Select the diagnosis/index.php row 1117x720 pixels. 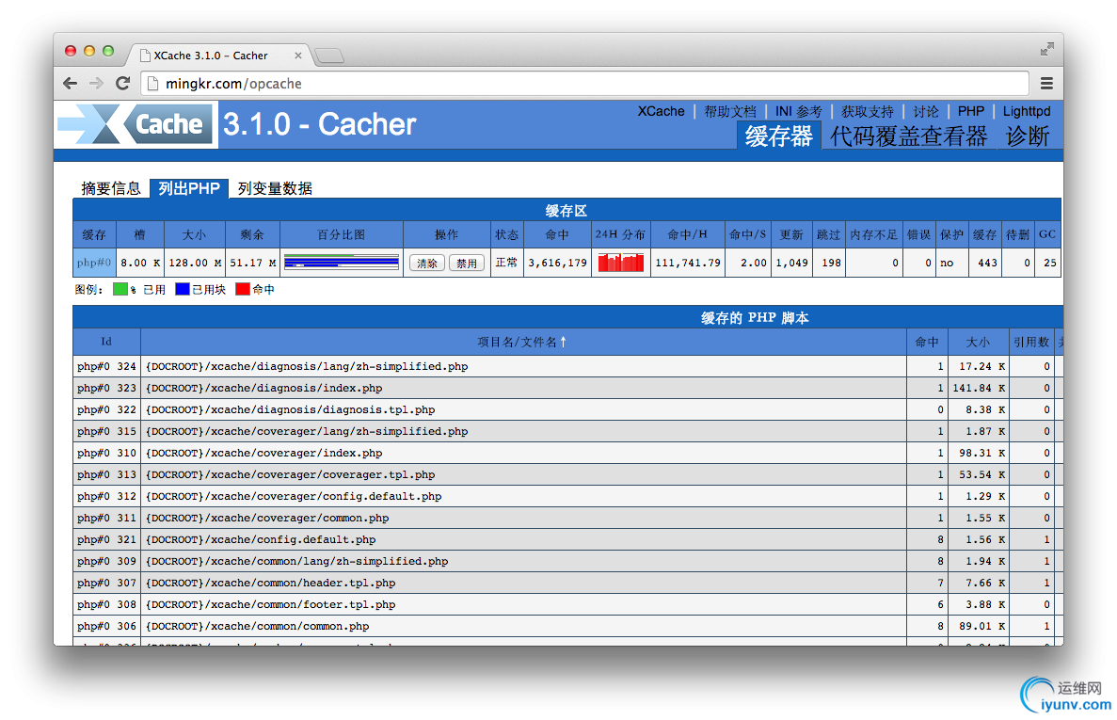[x=567, y=388]
